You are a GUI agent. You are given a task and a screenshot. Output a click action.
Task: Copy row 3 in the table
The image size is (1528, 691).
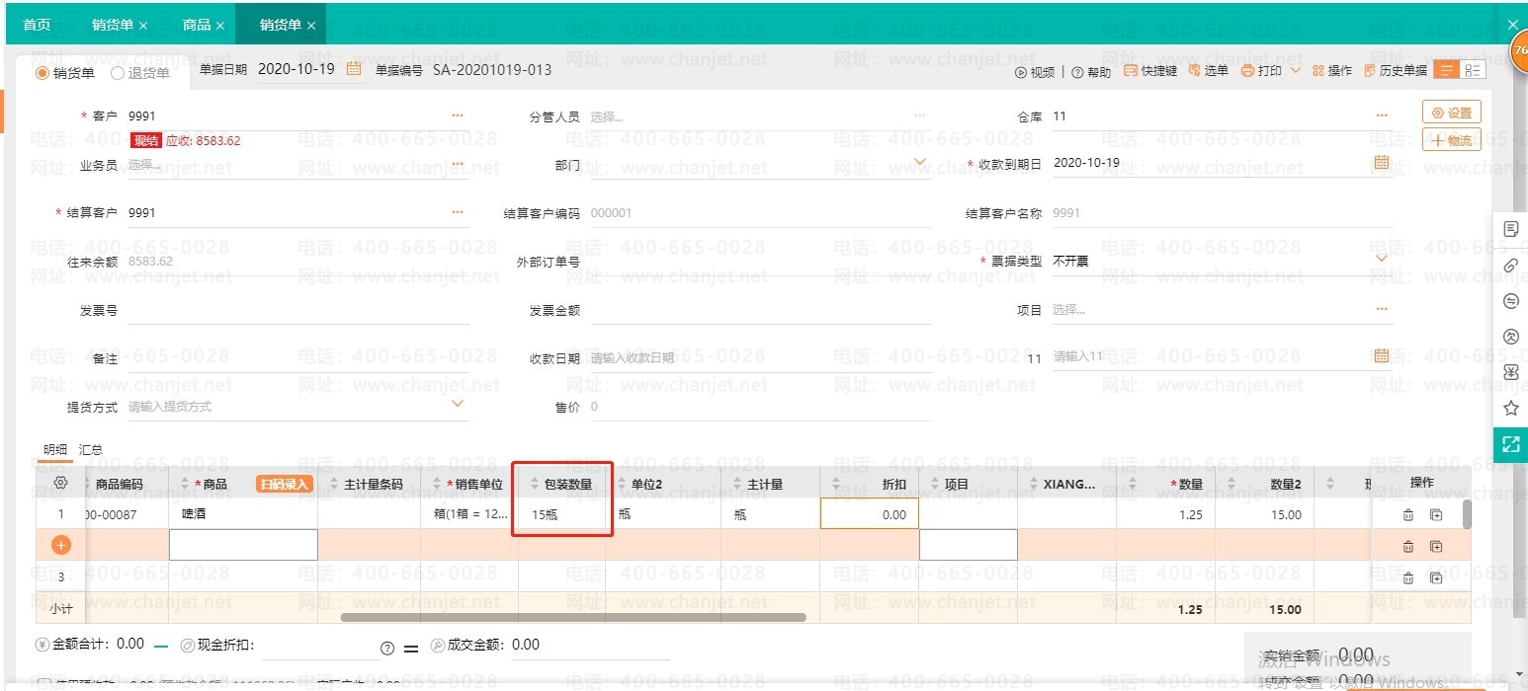point(1436,576)
